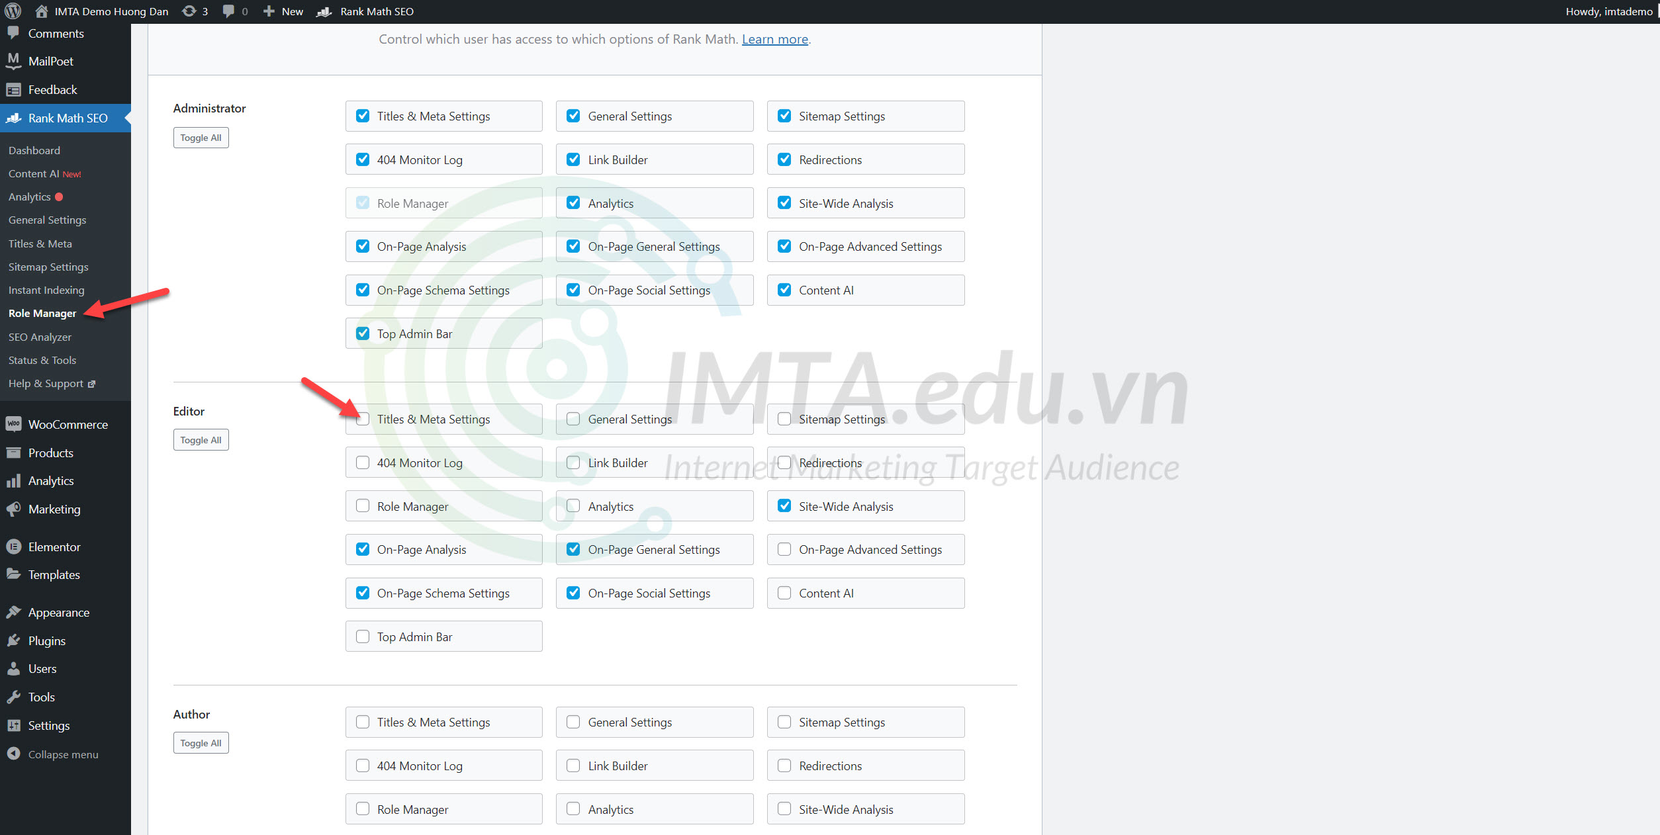Click external link icon beside Help & Support

[92, 384]
